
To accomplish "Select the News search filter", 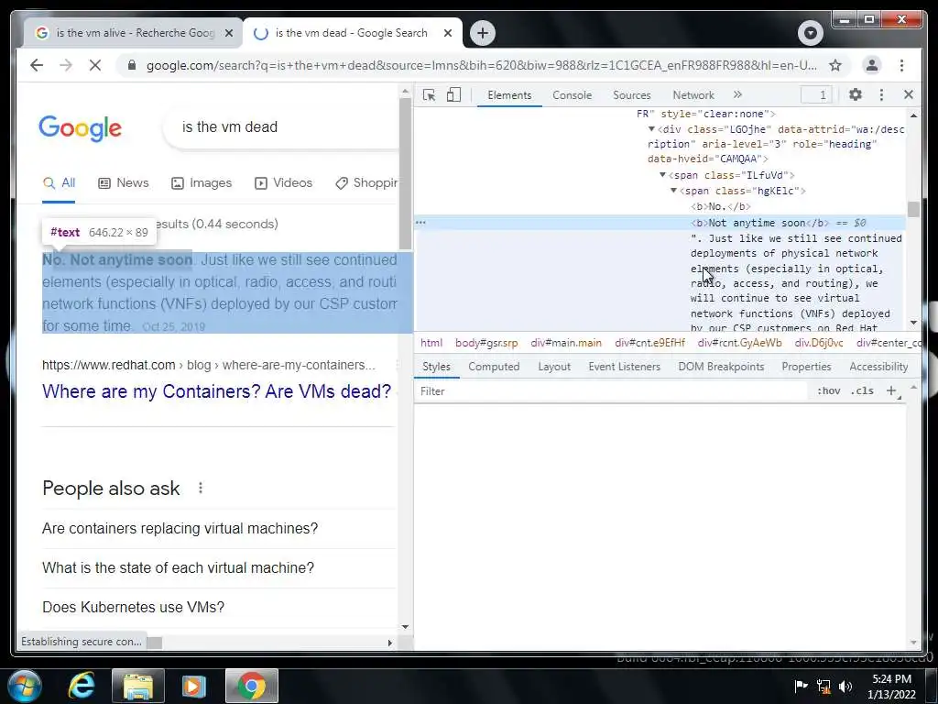I will [124, 183].
